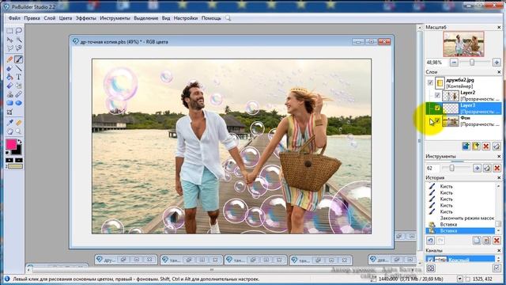Select the Magic Wand tool

click(x=19, y=40)
